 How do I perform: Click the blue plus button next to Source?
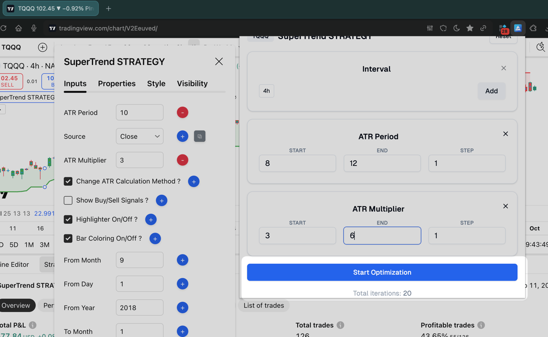182,136
